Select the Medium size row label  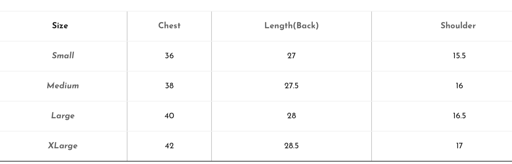63,86
